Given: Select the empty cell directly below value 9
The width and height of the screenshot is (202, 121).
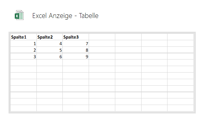Looking at the screenshot, I should click(x=76, y=63).
